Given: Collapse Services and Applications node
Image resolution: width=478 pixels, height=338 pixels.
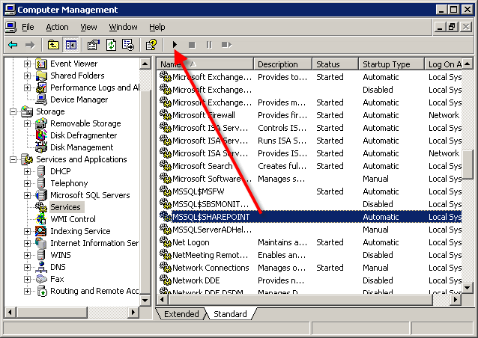Looking at the screenshot, I should pyautogui.click(x=13, y=159).
